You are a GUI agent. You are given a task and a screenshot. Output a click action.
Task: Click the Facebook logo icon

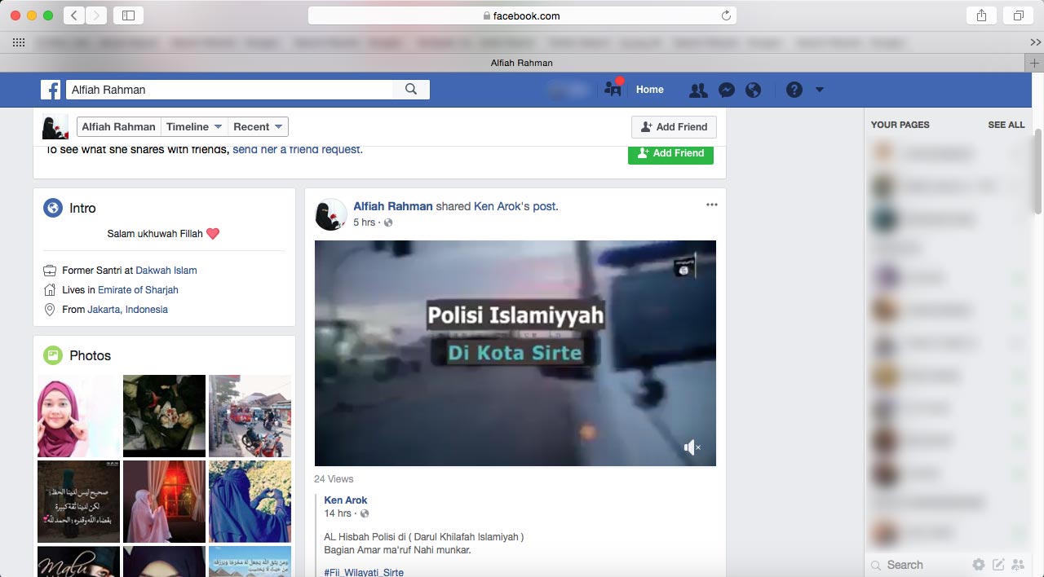(x=51, y=90)
